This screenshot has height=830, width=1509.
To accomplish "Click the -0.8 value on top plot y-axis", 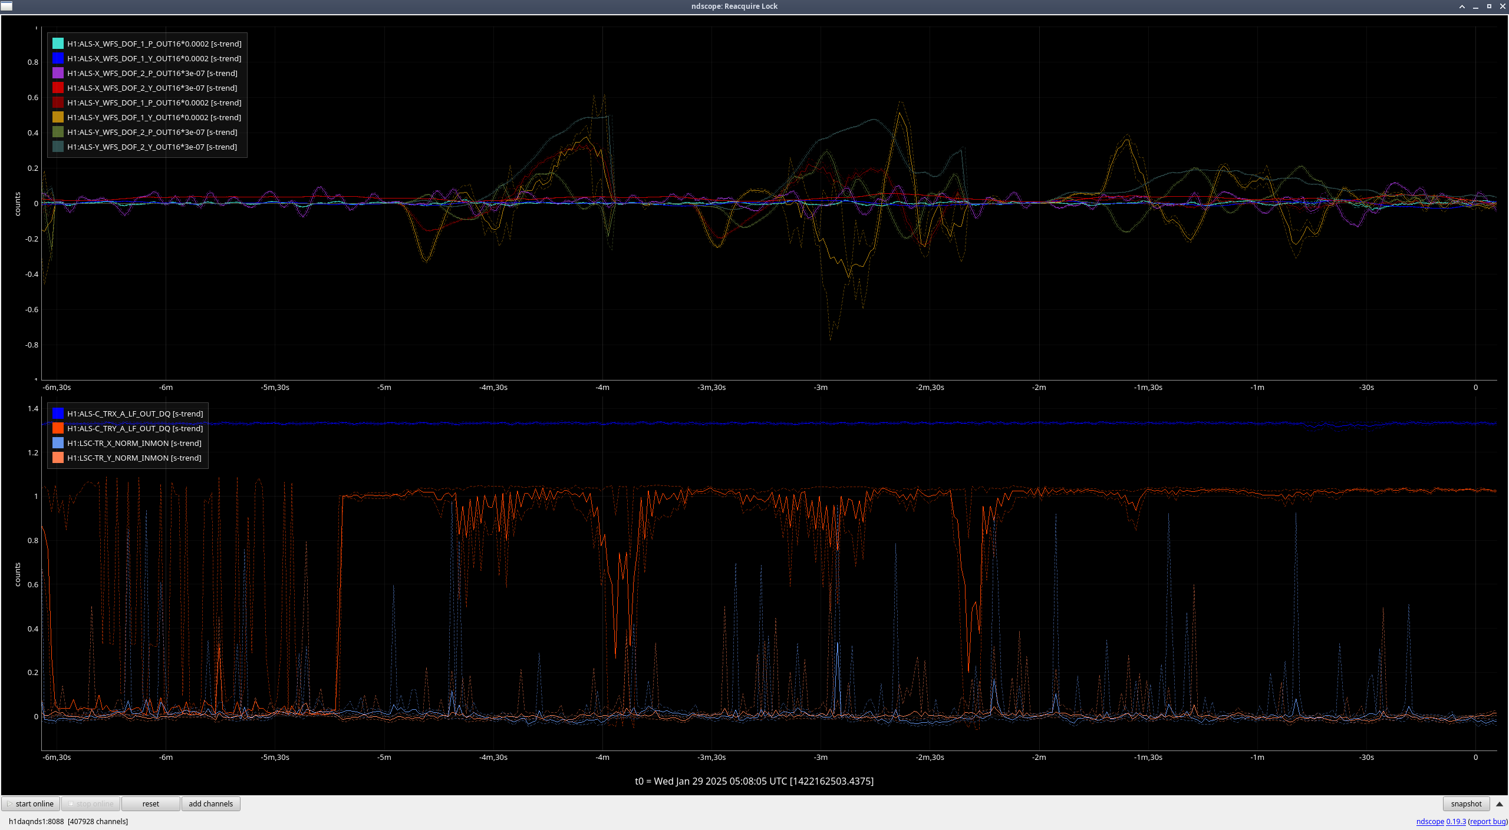I will click(x=32, y=345).
